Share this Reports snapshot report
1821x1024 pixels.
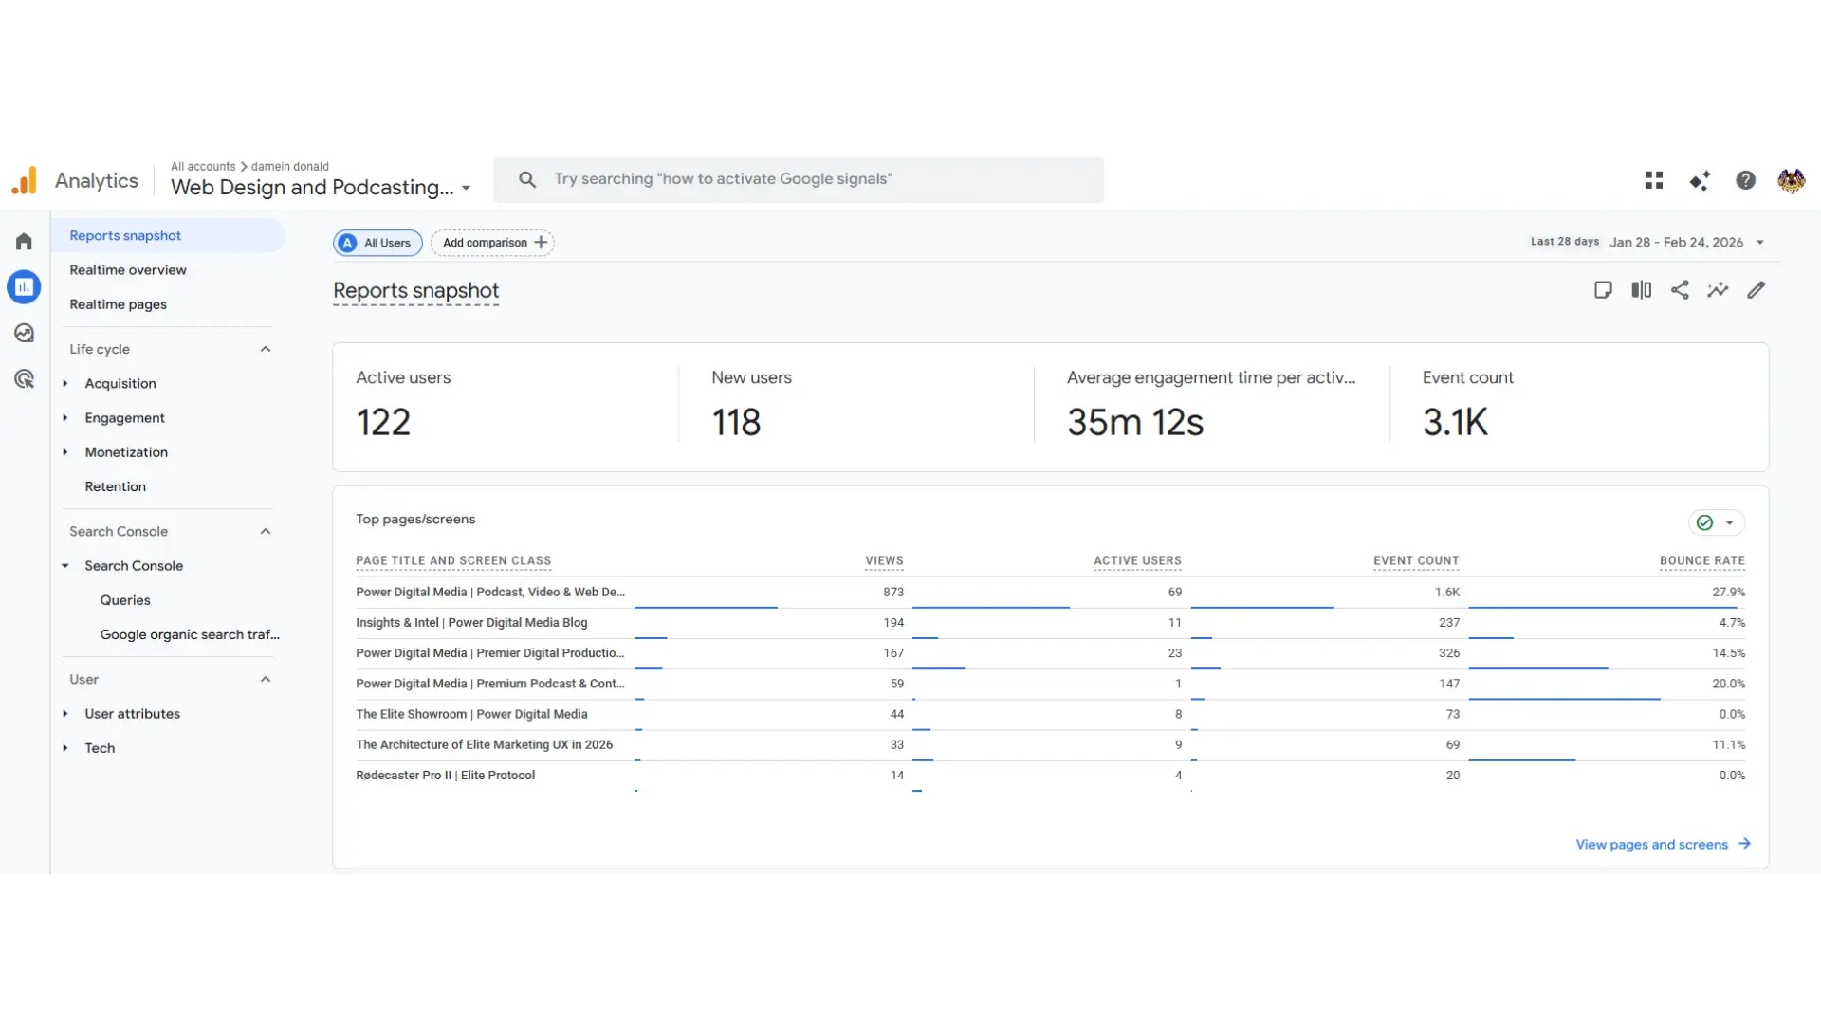point(1680,289)
